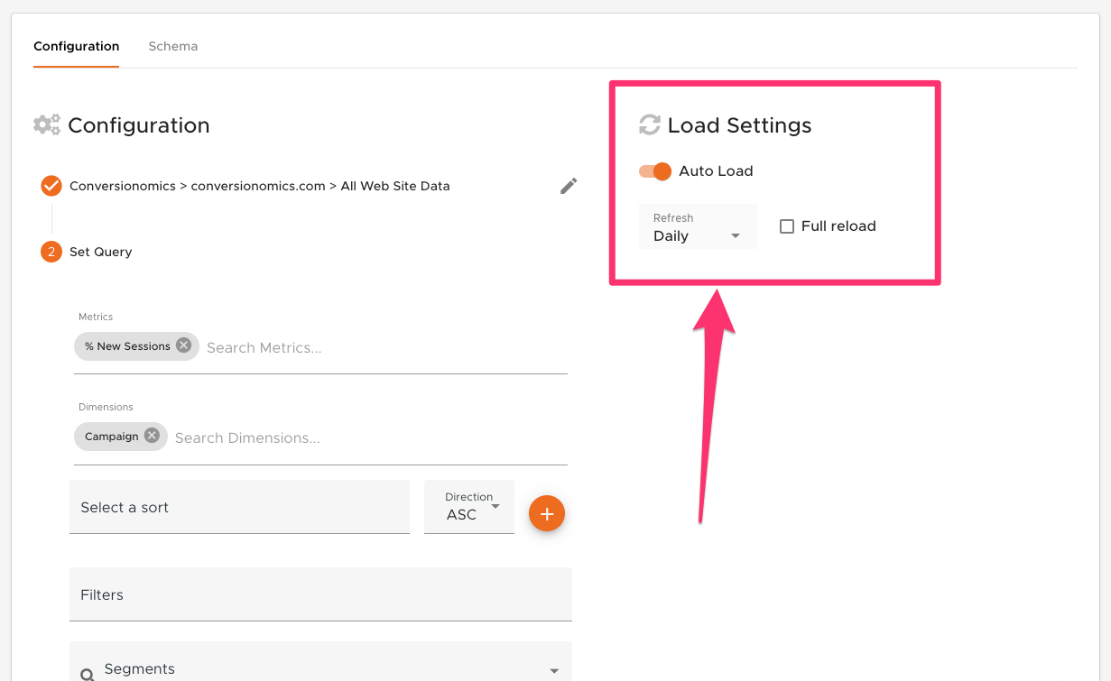This screenshot has width=1111, height=681.
Task: Click the orange plus button to add a sort
Action: (x=547, y=513)
